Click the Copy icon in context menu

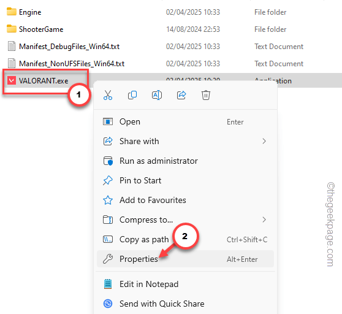point(132,95)
